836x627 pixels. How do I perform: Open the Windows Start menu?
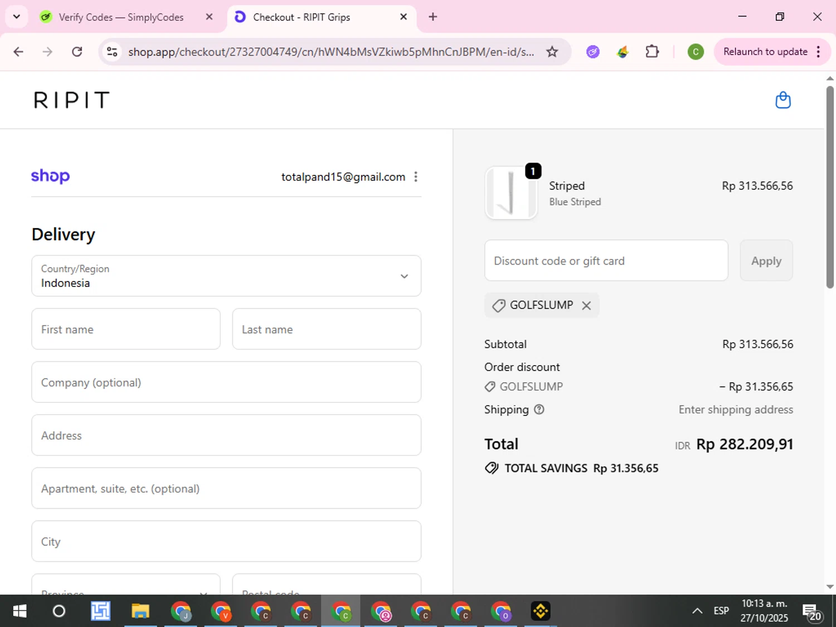[x=20, y=611]
